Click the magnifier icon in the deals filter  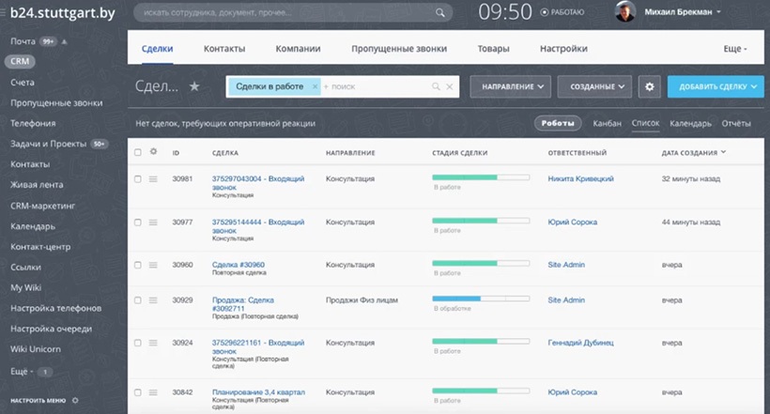436,86
